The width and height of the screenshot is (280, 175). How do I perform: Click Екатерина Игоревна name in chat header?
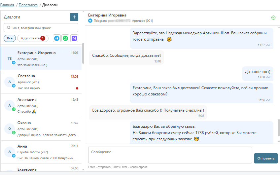tap(107, 15)
